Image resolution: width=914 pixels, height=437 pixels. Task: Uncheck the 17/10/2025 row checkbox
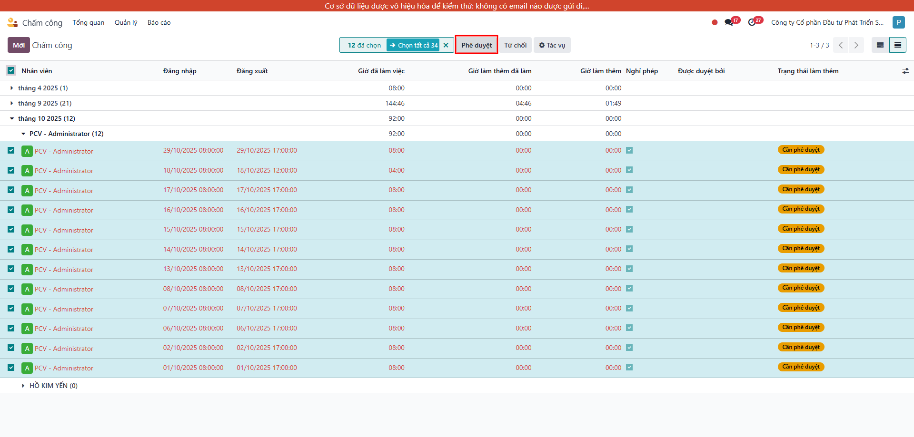click(11, 190)
